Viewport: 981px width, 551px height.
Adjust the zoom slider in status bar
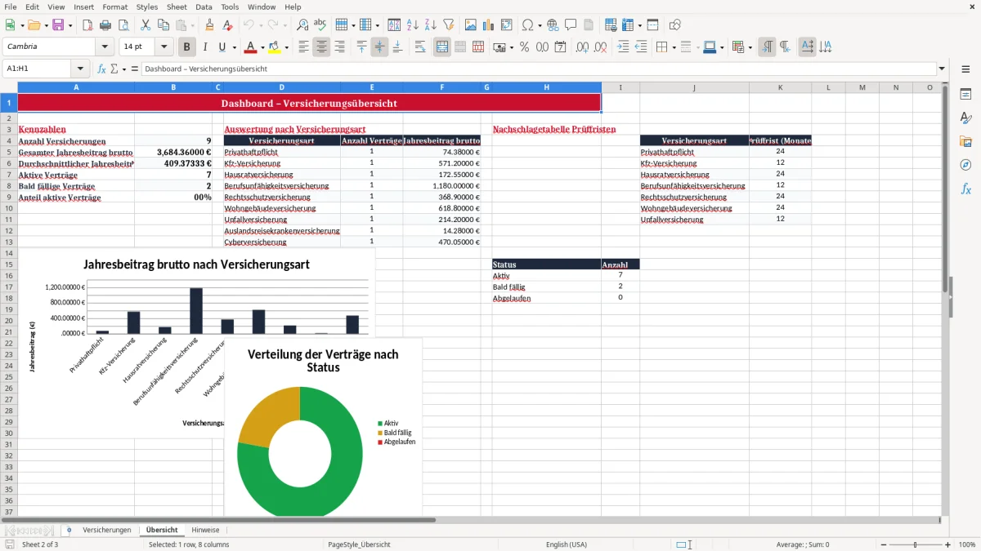[x=916, y=544]
